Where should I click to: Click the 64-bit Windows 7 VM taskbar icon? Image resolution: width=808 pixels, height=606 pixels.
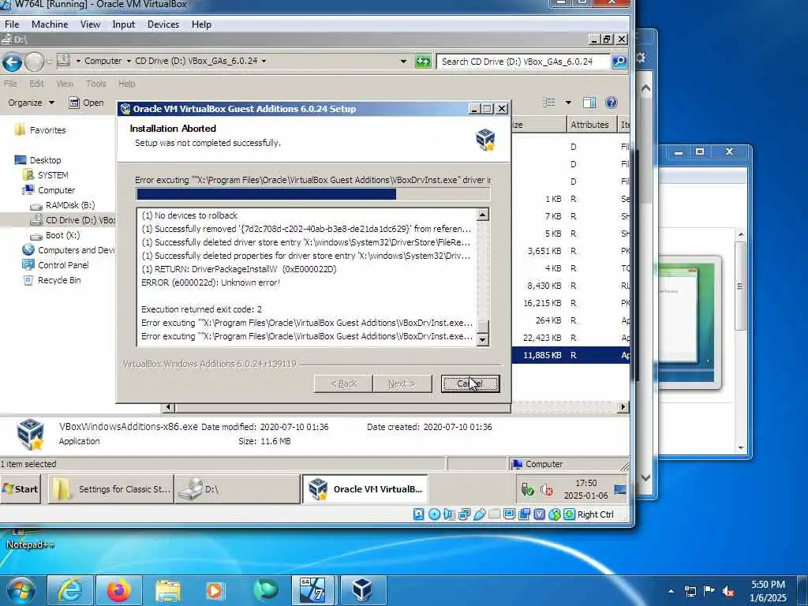[313, 590]
